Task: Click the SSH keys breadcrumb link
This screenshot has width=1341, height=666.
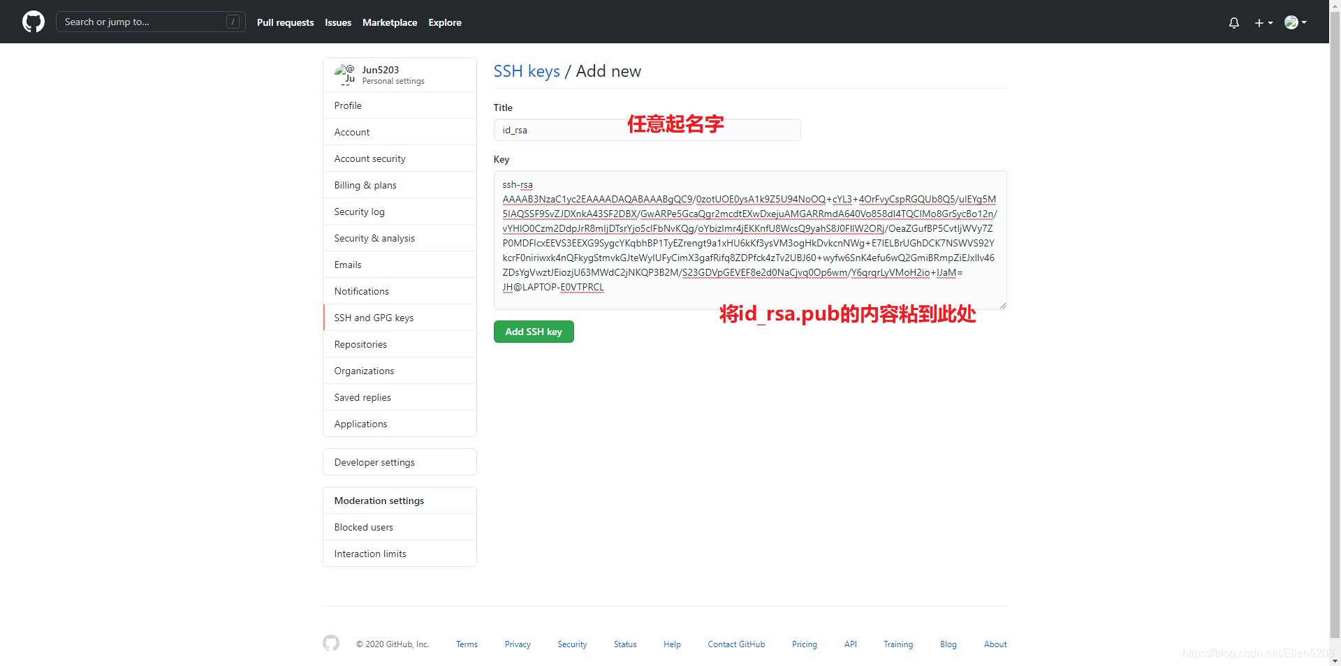Action: tap(527, 71)
